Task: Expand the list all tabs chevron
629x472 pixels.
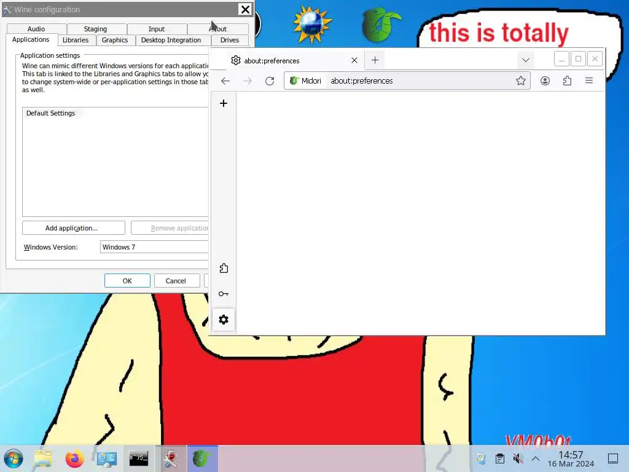Action: (x=526, y=60)
